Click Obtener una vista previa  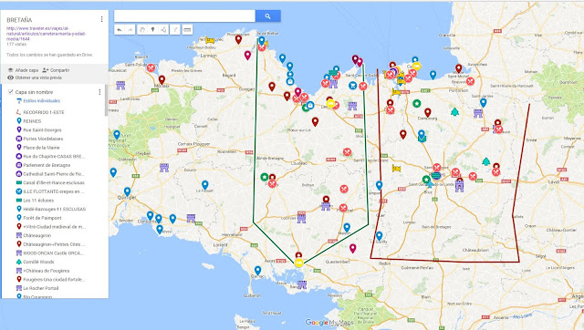point(35,77)
